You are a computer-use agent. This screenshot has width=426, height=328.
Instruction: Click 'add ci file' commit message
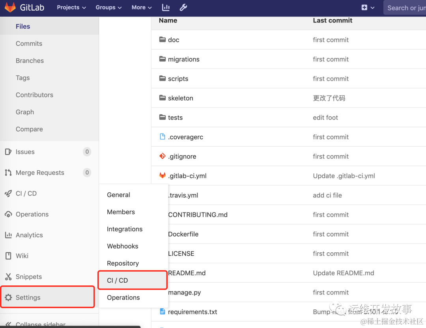(327, 195)
